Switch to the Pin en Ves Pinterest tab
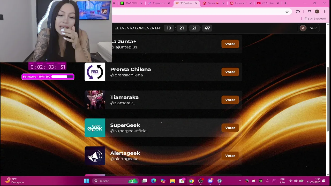Viewport: 331px width, 186px height. point(240,3)
